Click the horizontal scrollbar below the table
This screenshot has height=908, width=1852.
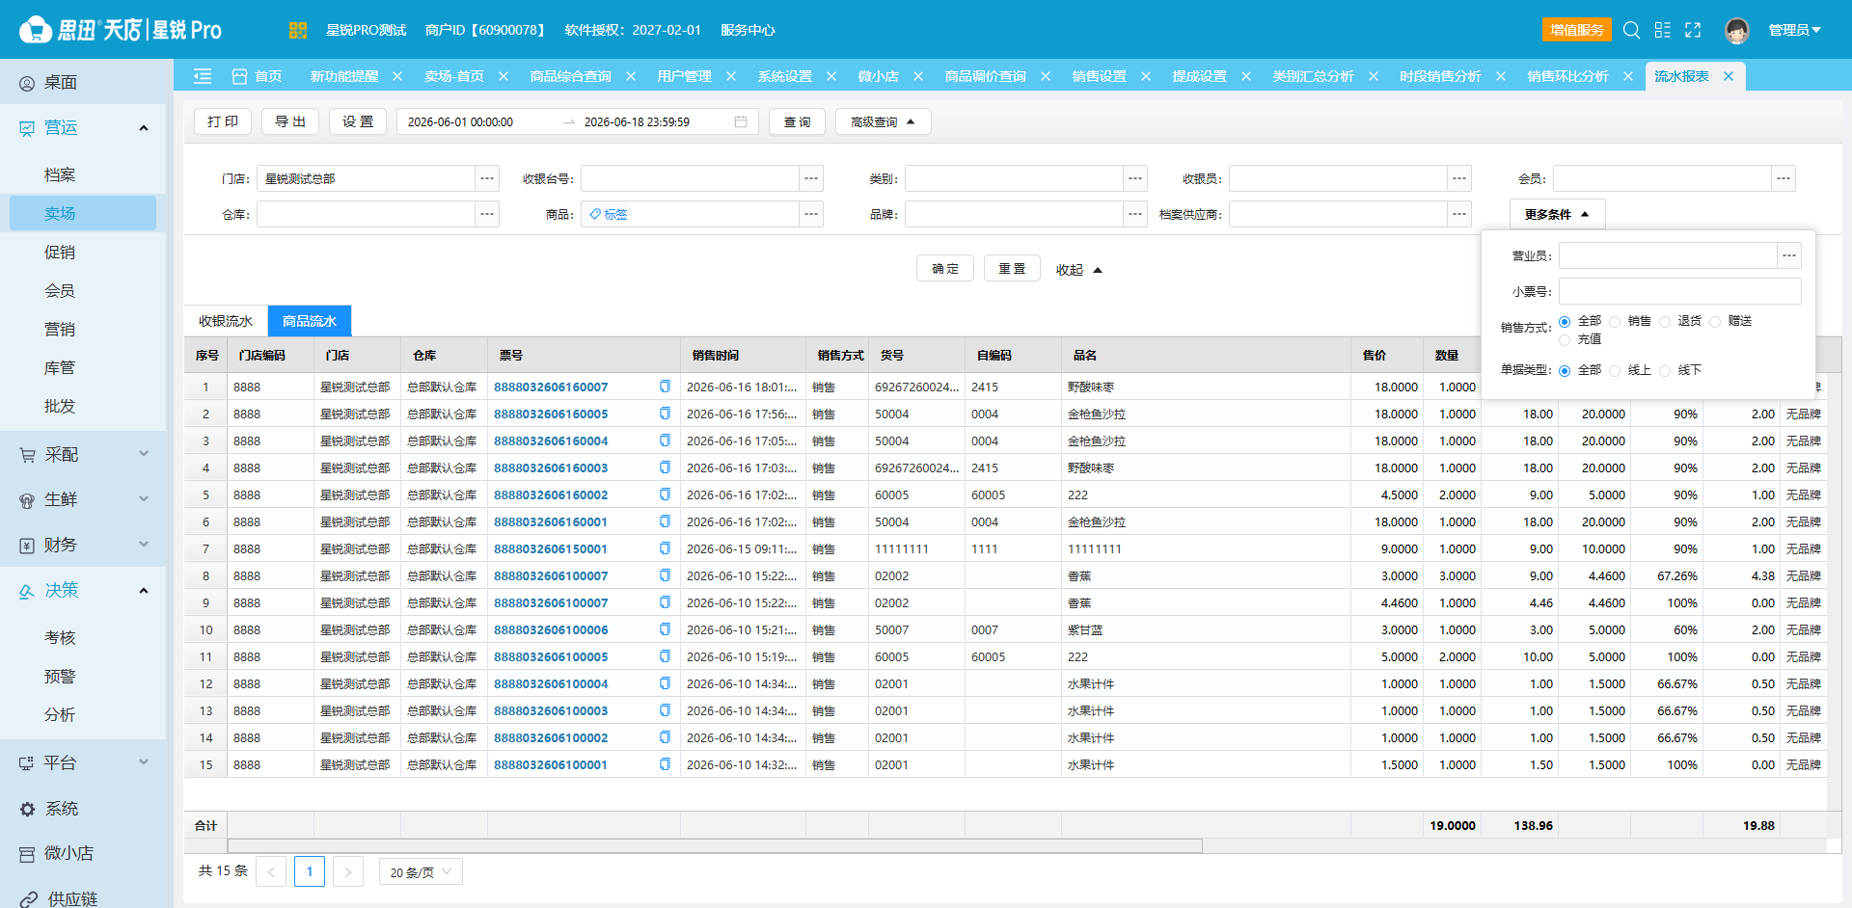[715, 845]
